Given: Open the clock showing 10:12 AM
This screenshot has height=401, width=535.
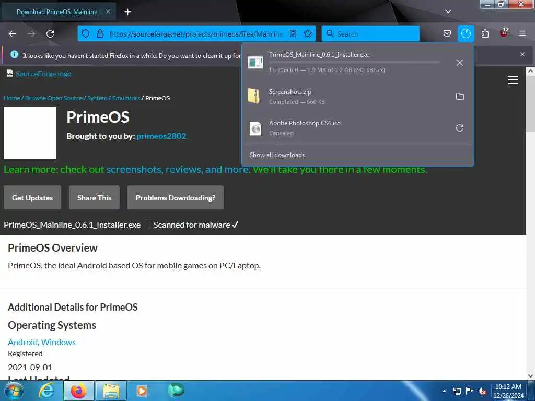Looking at the screenshot, I should (x=508, y=391).
